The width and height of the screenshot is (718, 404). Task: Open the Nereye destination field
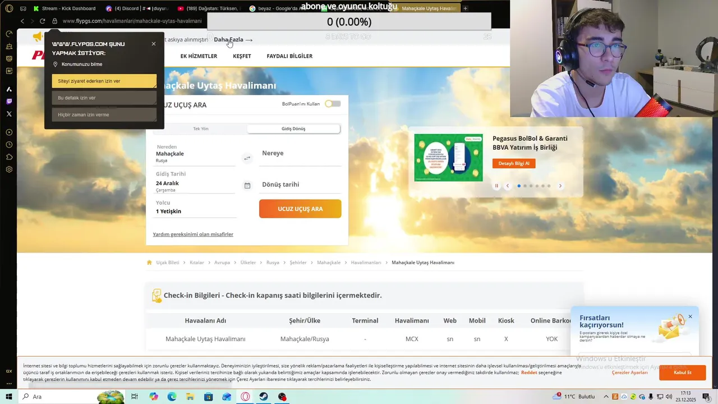300,153
